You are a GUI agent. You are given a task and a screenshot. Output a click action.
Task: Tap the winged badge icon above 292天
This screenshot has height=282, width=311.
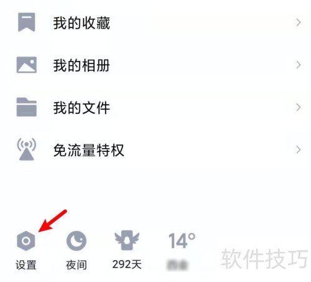(127, 240)
